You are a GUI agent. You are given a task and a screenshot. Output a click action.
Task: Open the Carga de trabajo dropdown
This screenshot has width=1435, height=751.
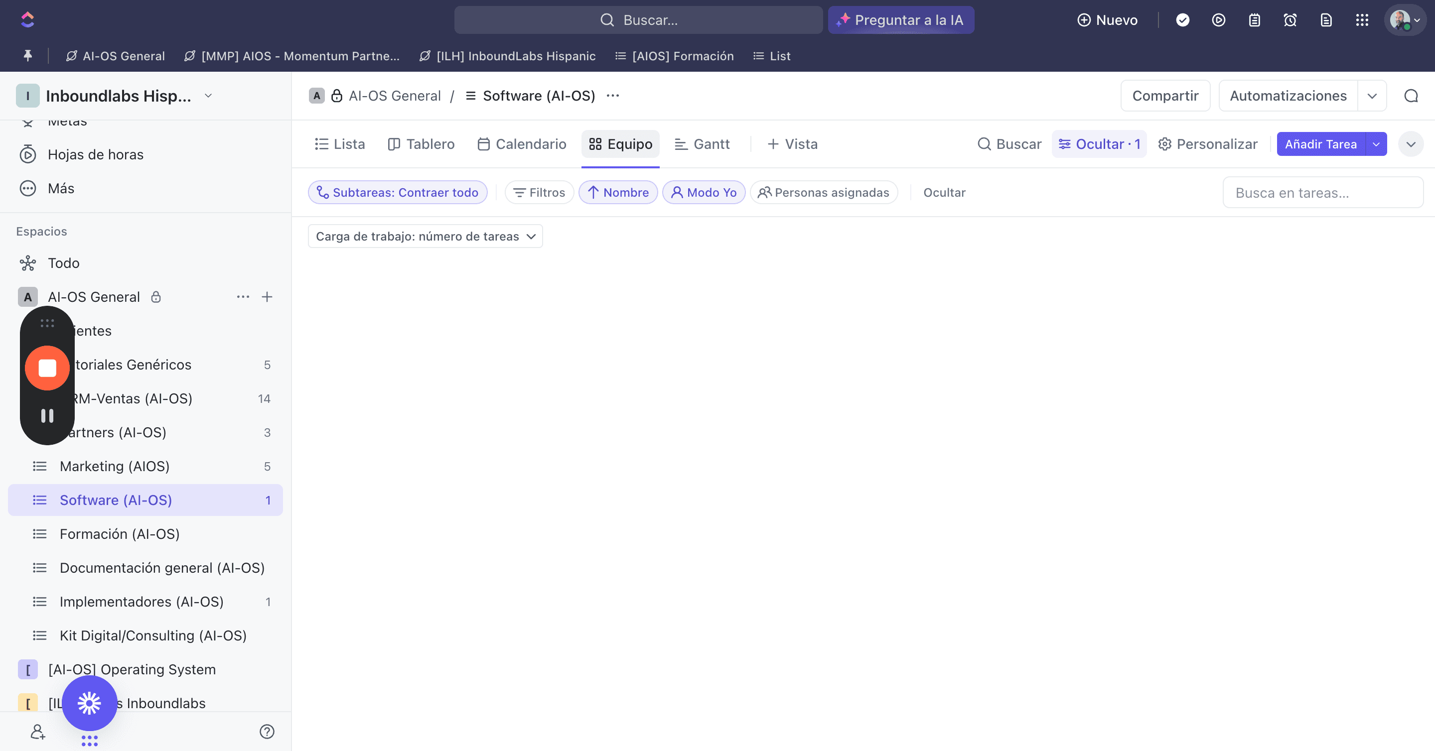pyautogui.click(x=425, y=236)
